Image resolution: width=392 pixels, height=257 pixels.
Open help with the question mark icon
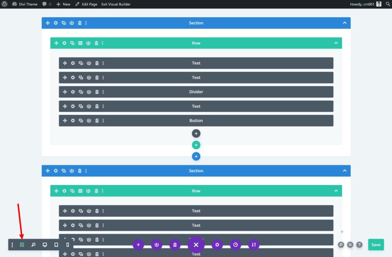(359, 245)
